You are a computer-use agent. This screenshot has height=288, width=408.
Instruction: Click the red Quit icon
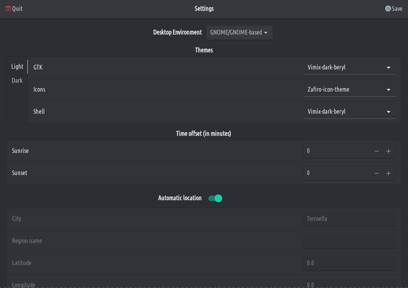[x=8, y=9]
